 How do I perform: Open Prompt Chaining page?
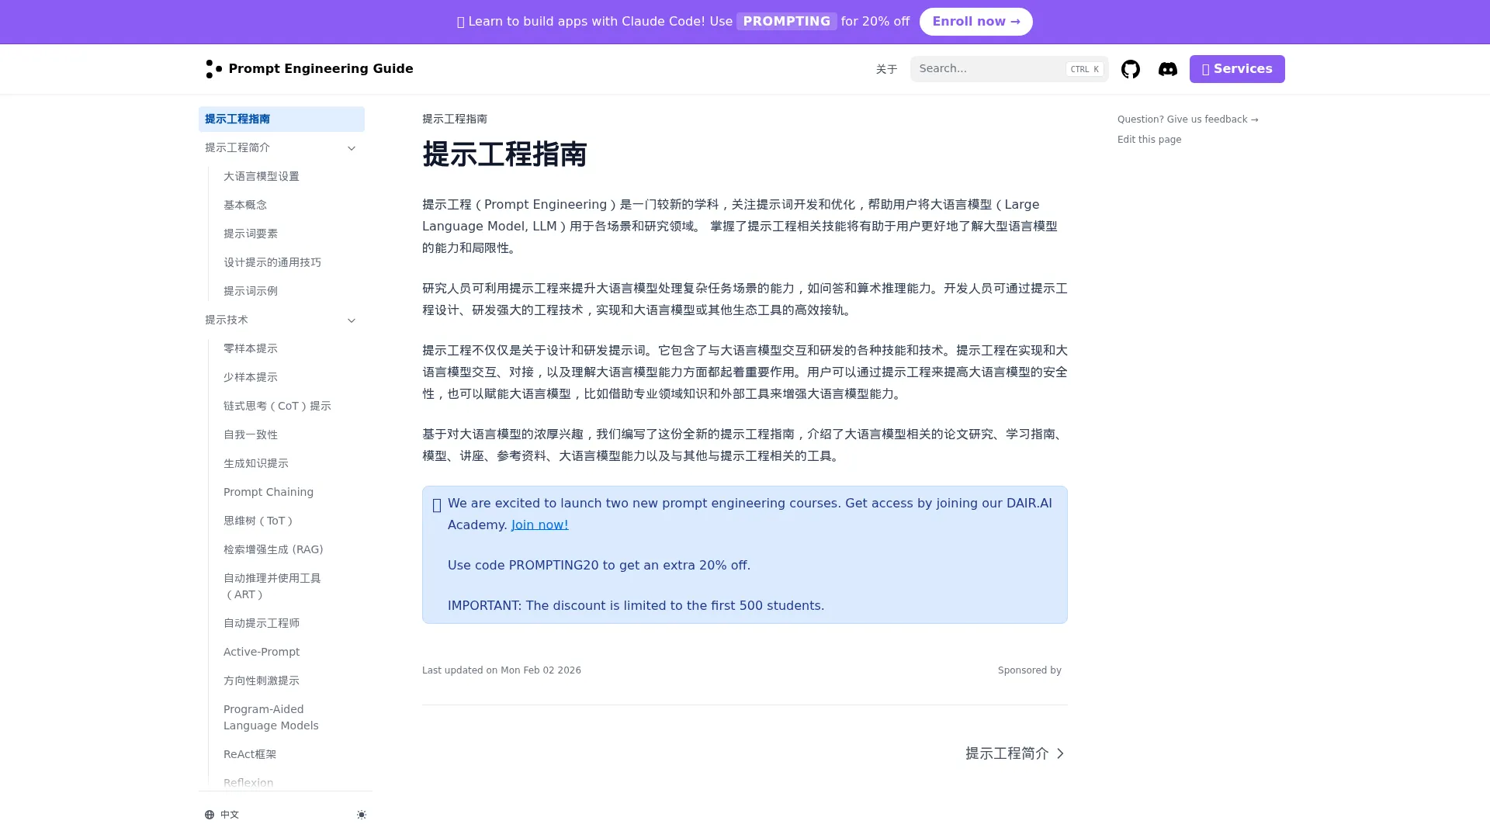pyautogui.click(x=290, y=492)
